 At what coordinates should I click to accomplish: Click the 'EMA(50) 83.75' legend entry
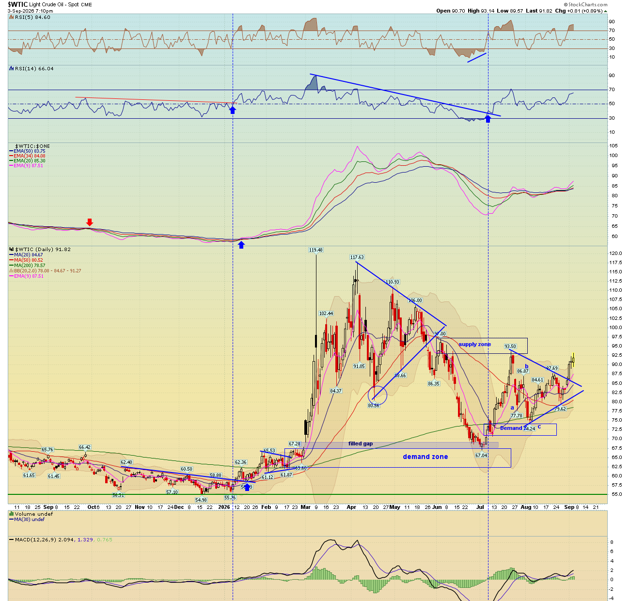pyautogui.click(x=27, y=151)
